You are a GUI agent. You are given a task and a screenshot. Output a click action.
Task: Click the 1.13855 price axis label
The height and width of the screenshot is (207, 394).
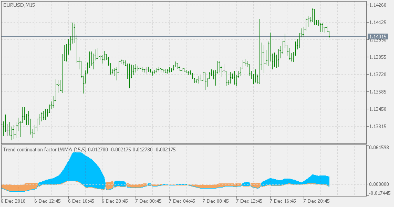tap(378, 57)
